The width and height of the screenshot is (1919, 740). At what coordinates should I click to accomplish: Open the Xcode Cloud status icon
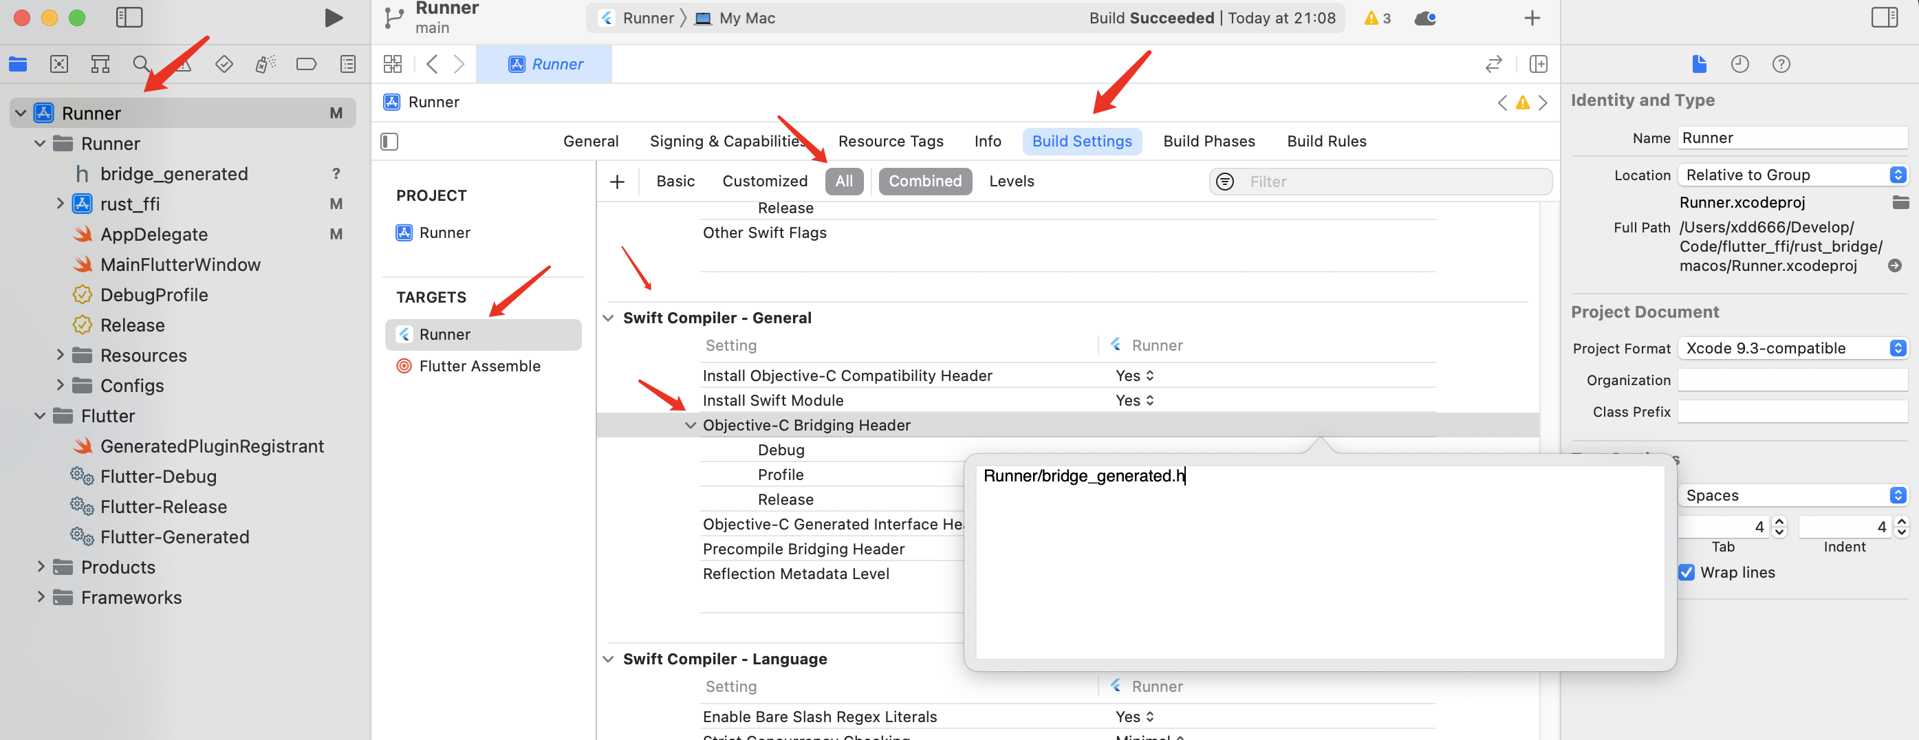click(1425, 18)
